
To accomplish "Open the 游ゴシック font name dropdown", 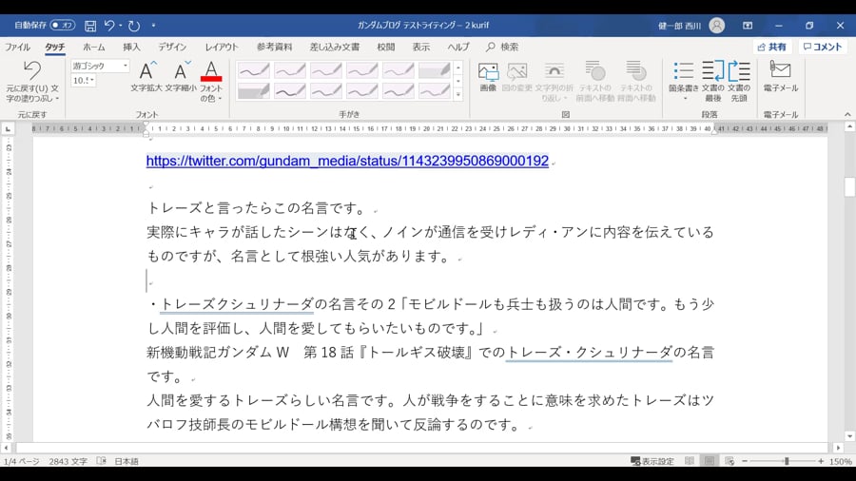I will coord(125,66).
